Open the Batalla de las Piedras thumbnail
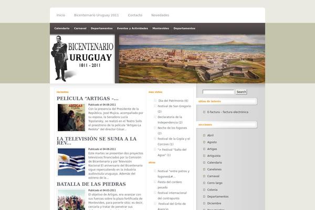 point(71,199)
